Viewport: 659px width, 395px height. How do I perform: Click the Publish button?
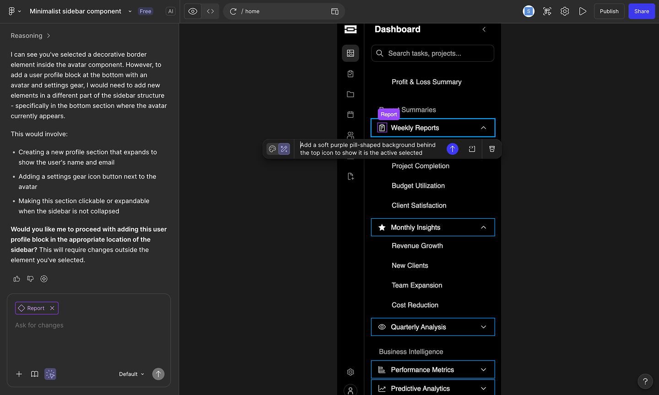click(609, 11)
